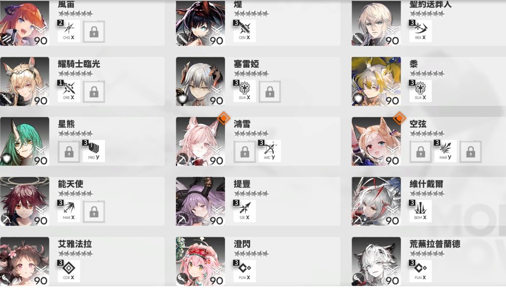The width and height of the screenshot is (506, 290).
Task: Select 艾雅法拉's CCR X module icon
Action: pyautogui.click(x=69, y=271)
